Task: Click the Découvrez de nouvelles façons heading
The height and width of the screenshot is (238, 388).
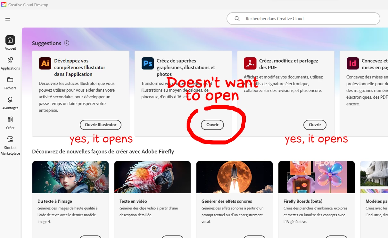Action: [x=103, y=152]
